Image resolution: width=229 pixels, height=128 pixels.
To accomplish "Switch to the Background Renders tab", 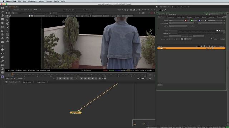I will [179, 7].
